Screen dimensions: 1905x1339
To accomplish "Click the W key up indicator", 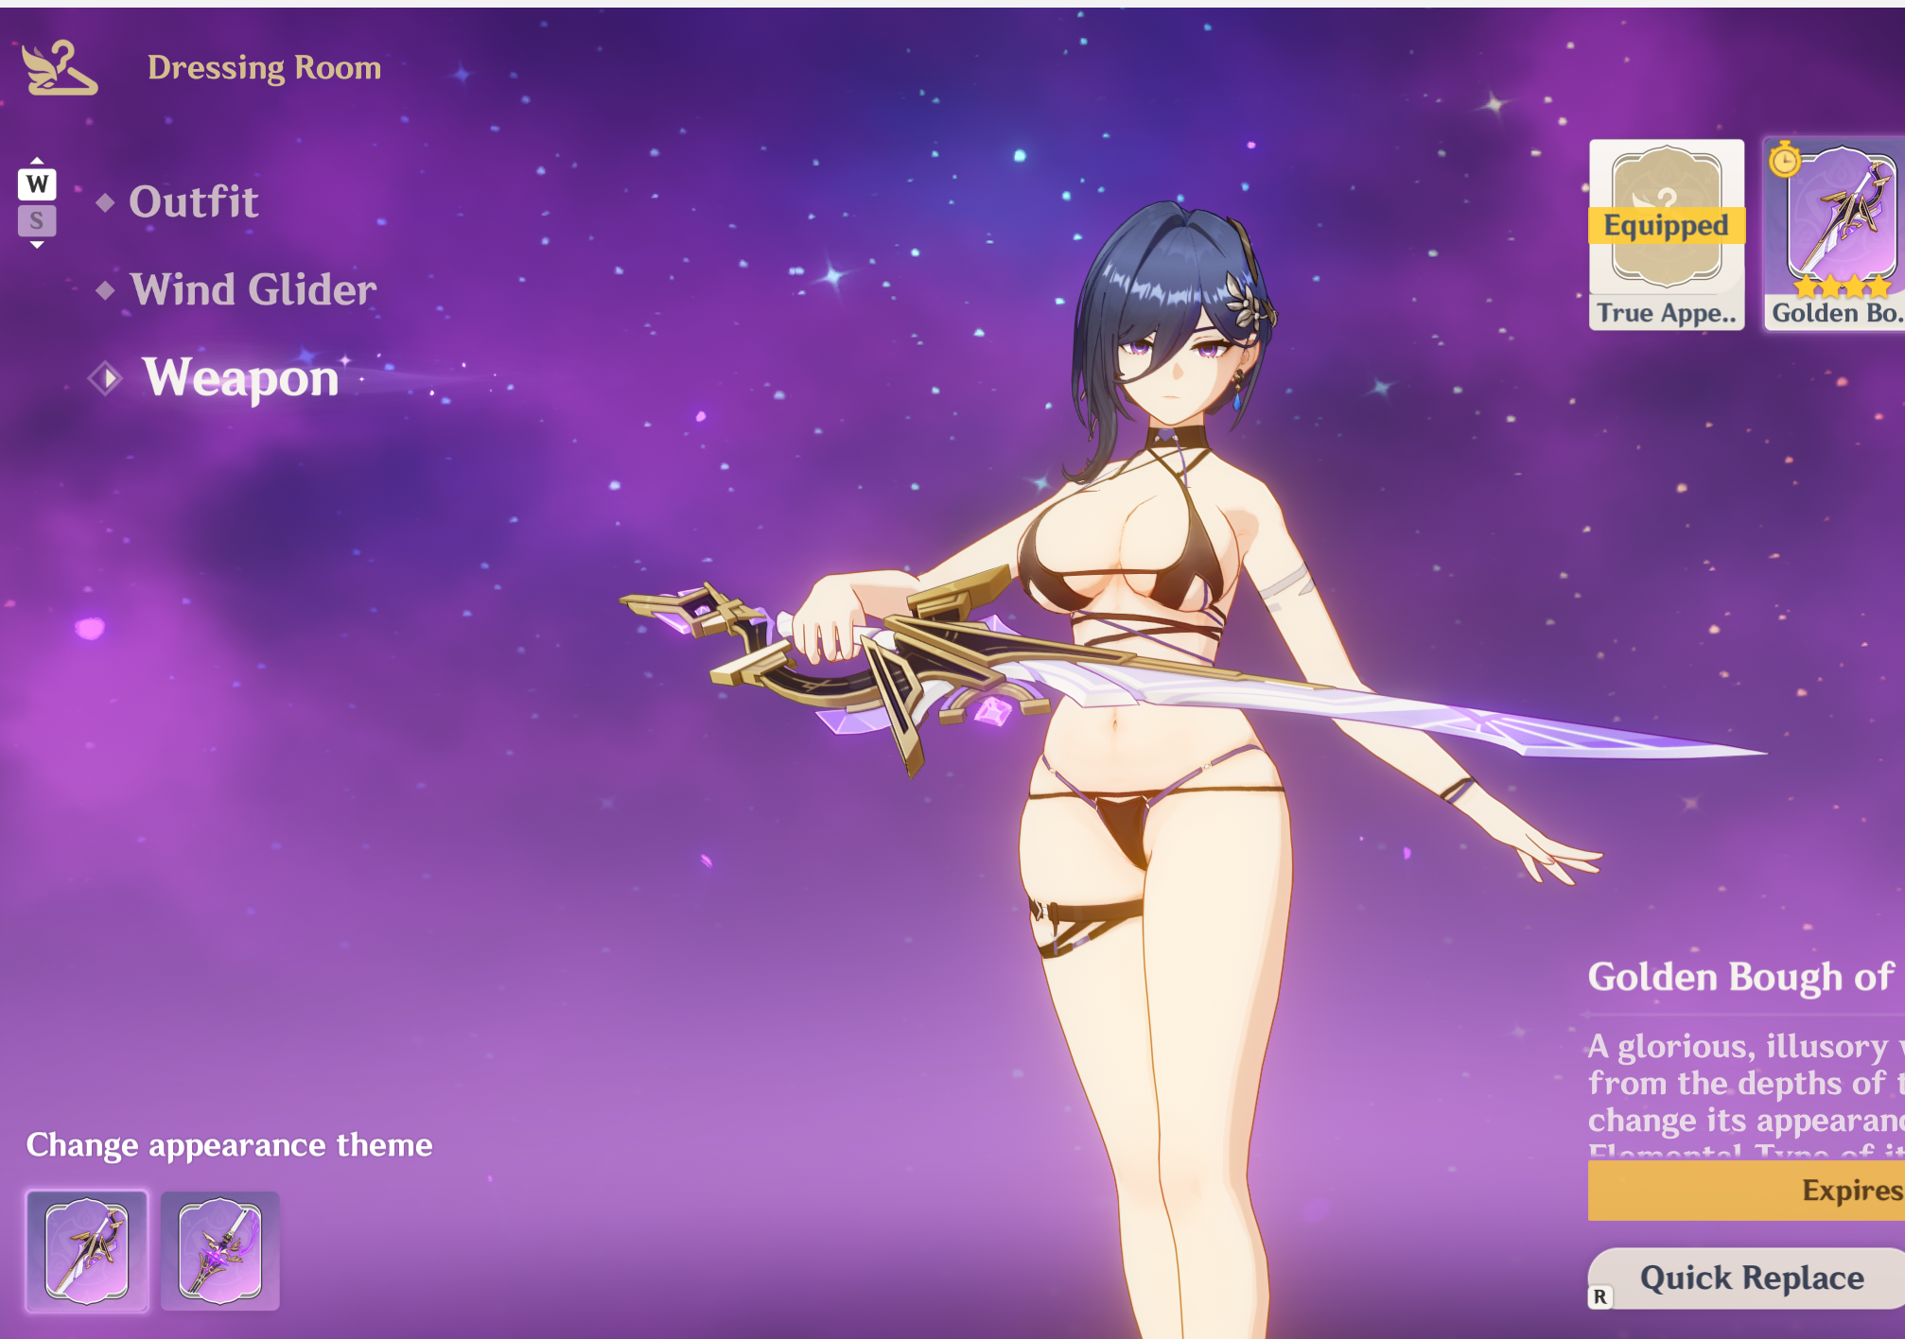I will (x=37, y=183).
